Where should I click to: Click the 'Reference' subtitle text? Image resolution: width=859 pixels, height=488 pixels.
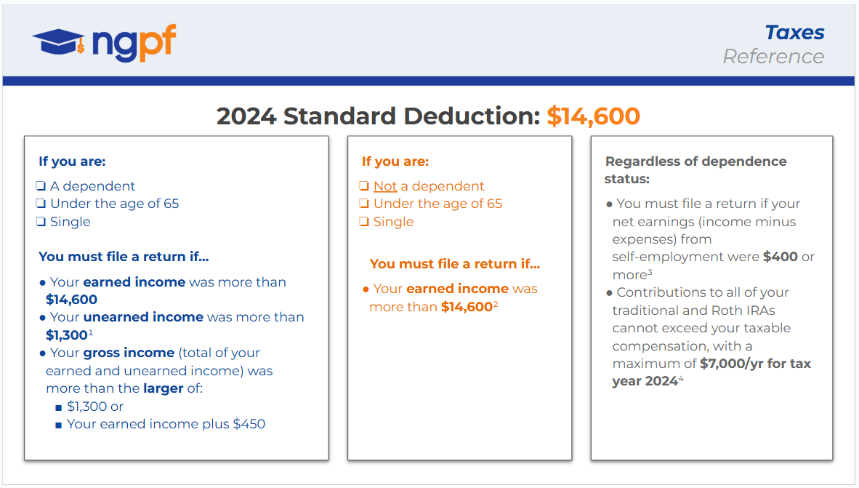[773, 57]
